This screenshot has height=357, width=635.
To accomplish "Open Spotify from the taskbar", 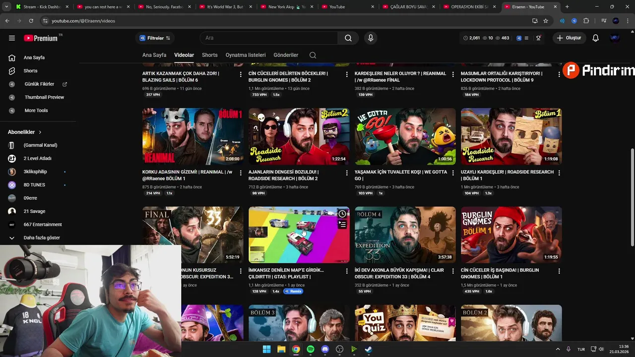I will (311, 349).
